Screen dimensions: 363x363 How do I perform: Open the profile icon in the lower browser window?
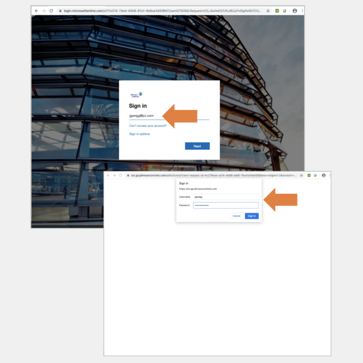point(324,176)
